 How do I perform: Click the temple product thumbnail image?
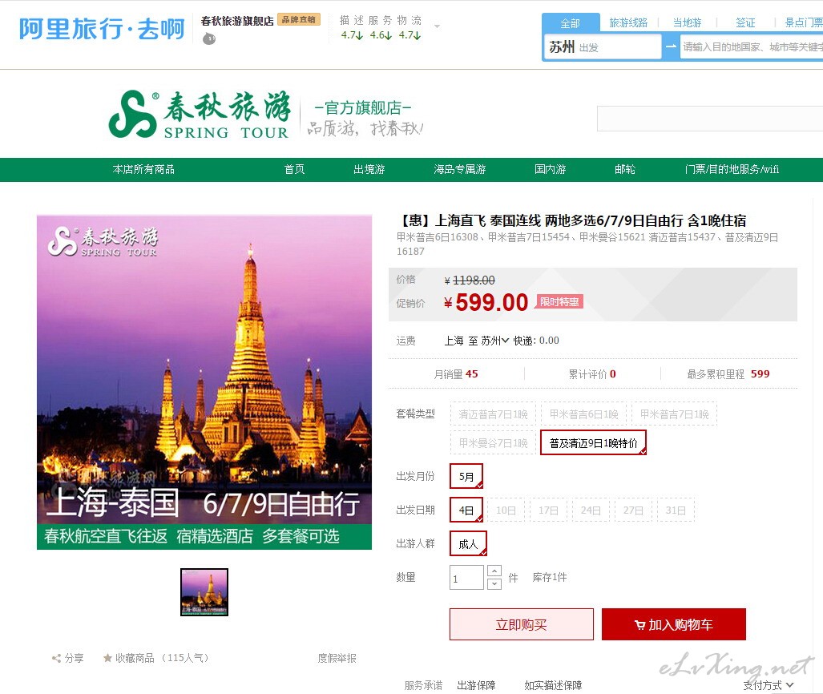pyautogui.click(x=204, y=592)
